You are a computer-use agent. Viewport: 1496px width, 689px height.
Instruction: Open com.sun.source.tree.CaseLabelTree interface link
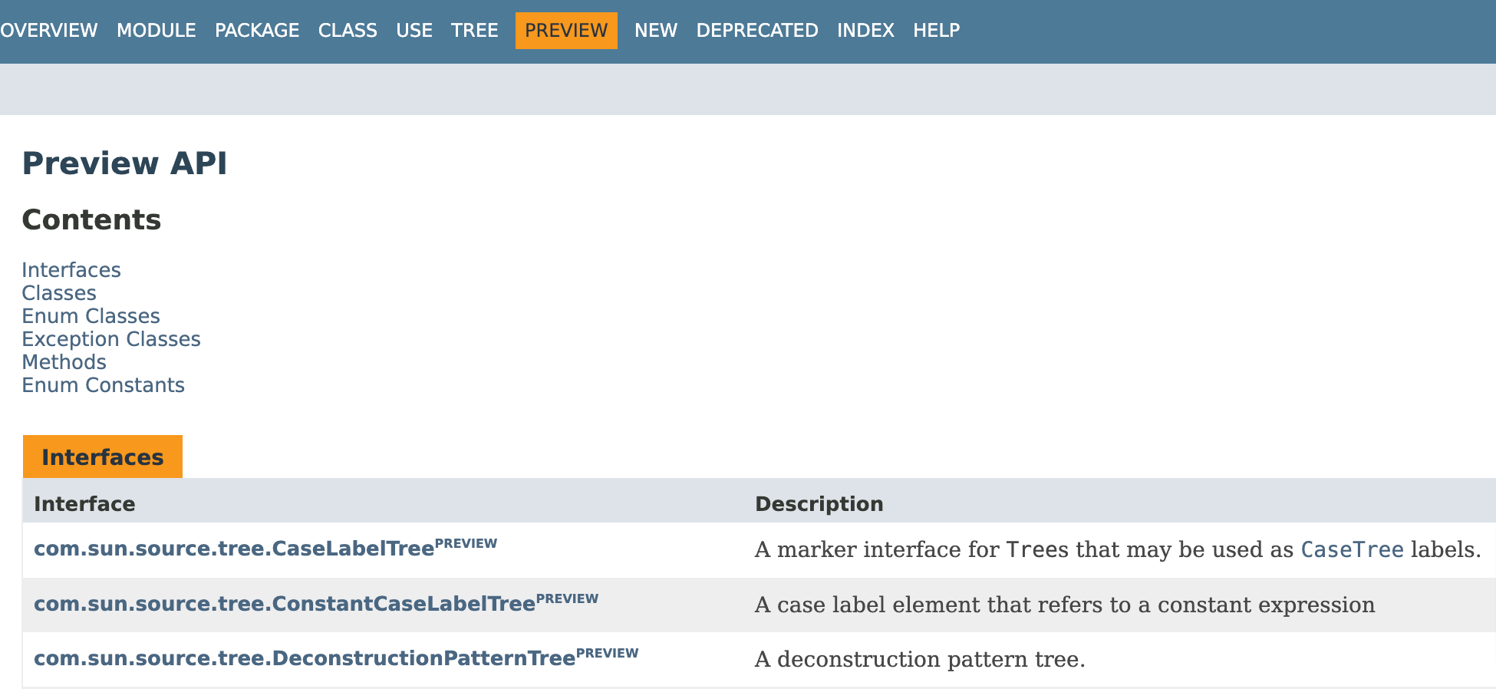pos(234,549)
